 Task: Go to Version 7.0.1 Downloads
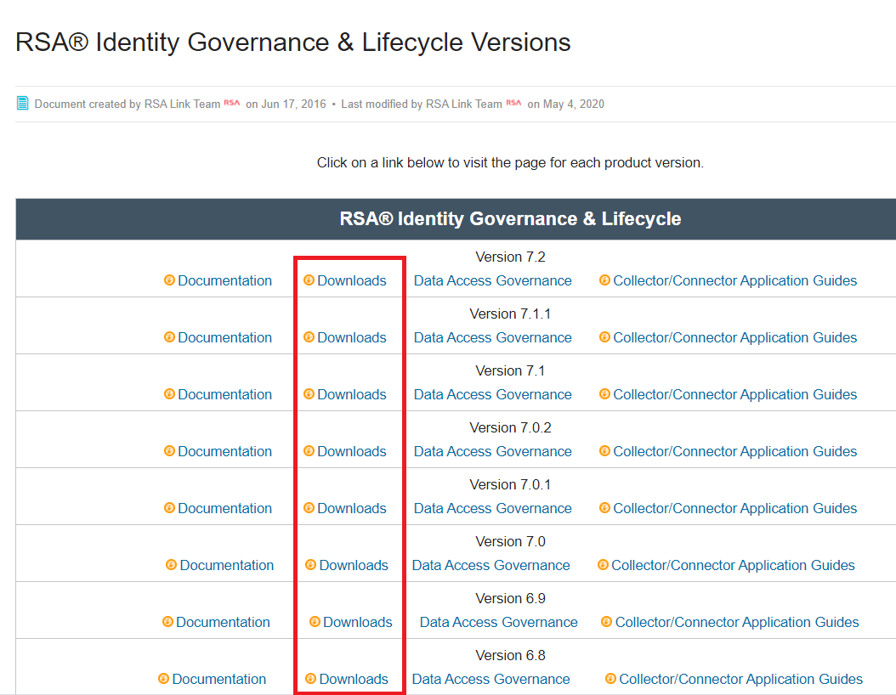coord(351,508)
